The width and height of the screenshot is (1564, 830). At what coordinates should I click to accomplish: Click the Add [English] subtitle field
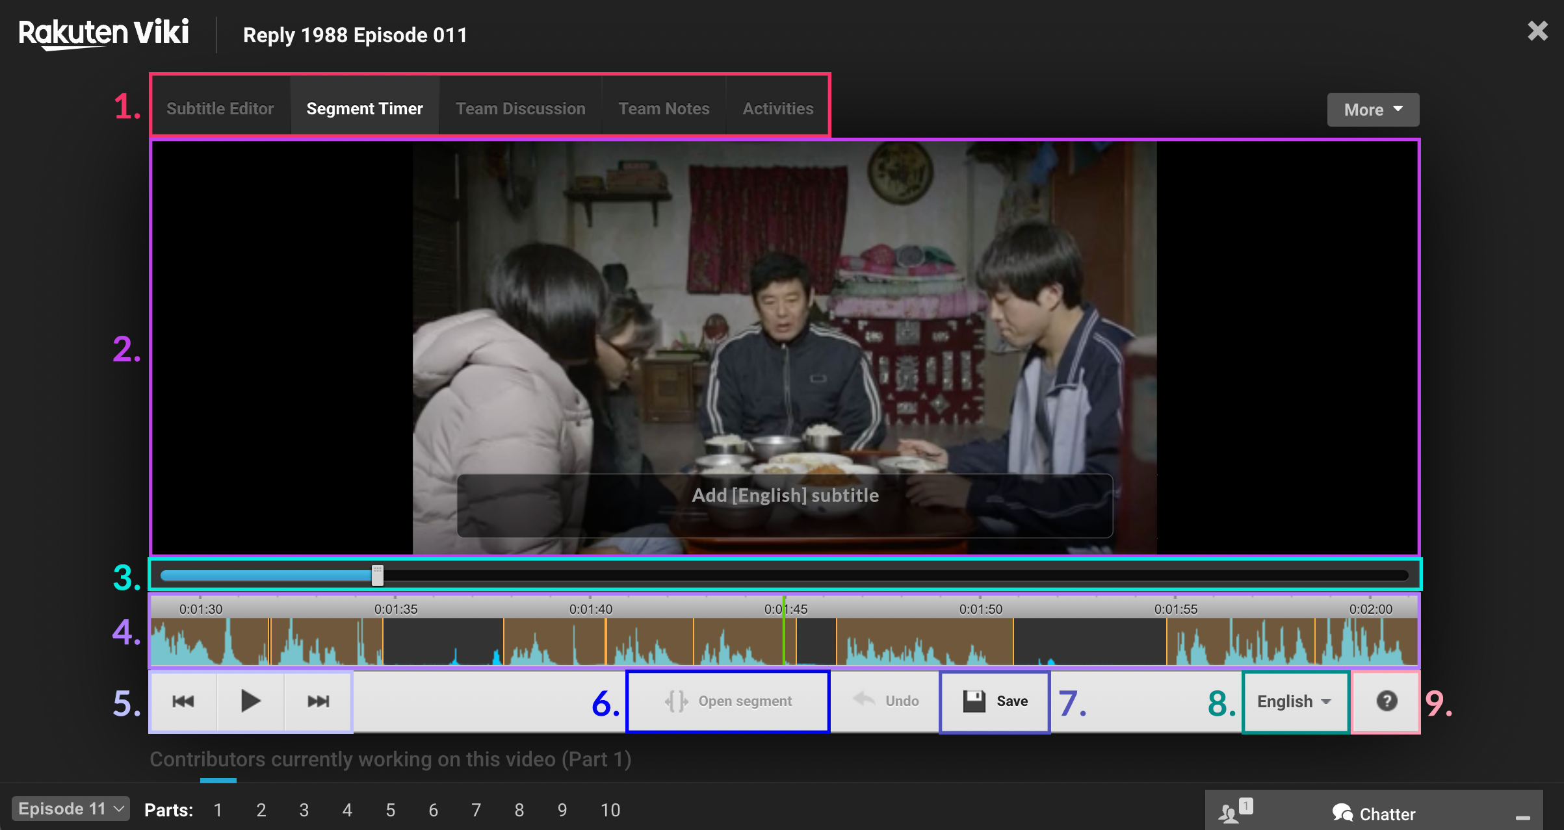785,505
